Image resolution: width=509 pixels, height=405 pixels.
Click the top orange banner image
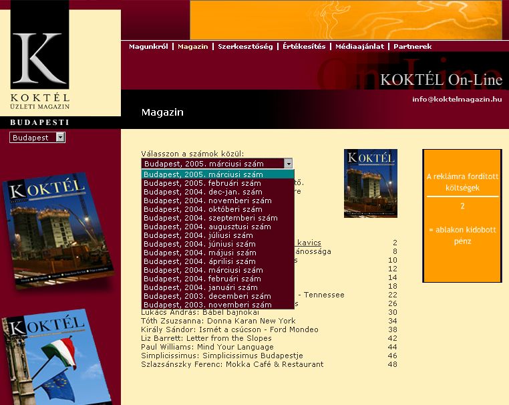346,20
